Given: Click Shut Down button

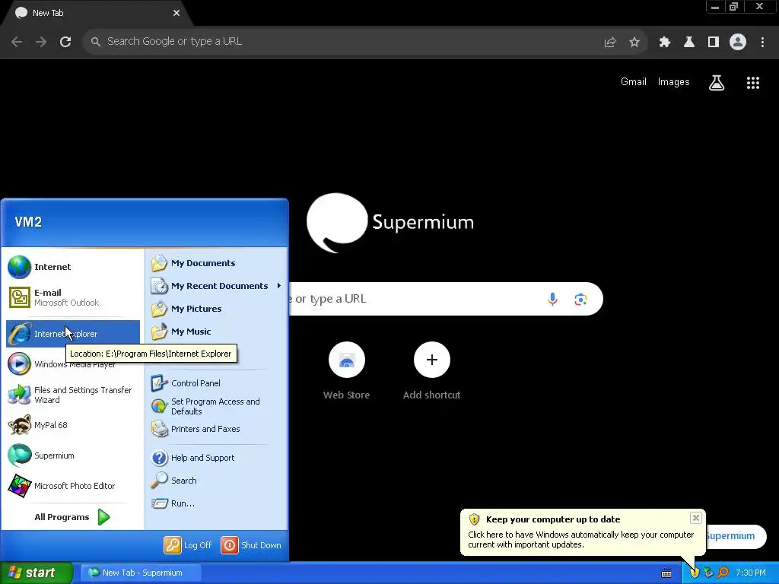Looking at the screenshot, I should coord(251,545).
